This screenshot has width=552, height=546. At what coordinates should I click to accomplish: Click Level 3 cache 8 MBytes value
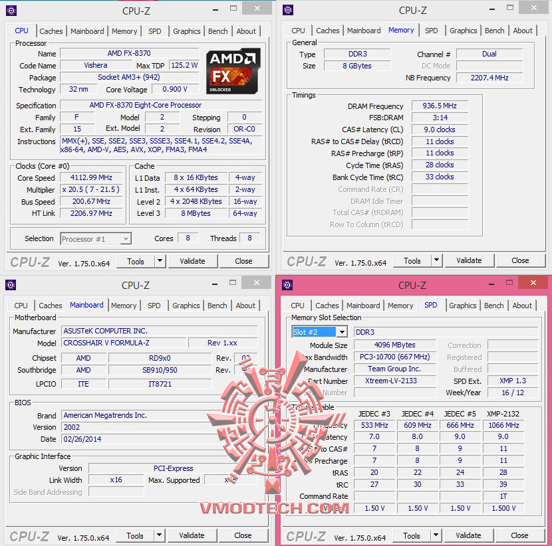click(196, 213)
